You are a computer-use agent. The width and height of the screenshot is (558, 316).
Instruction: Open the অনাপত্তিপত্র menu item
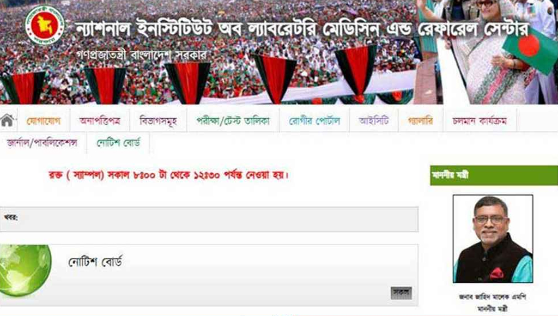[x=100, y=121]
